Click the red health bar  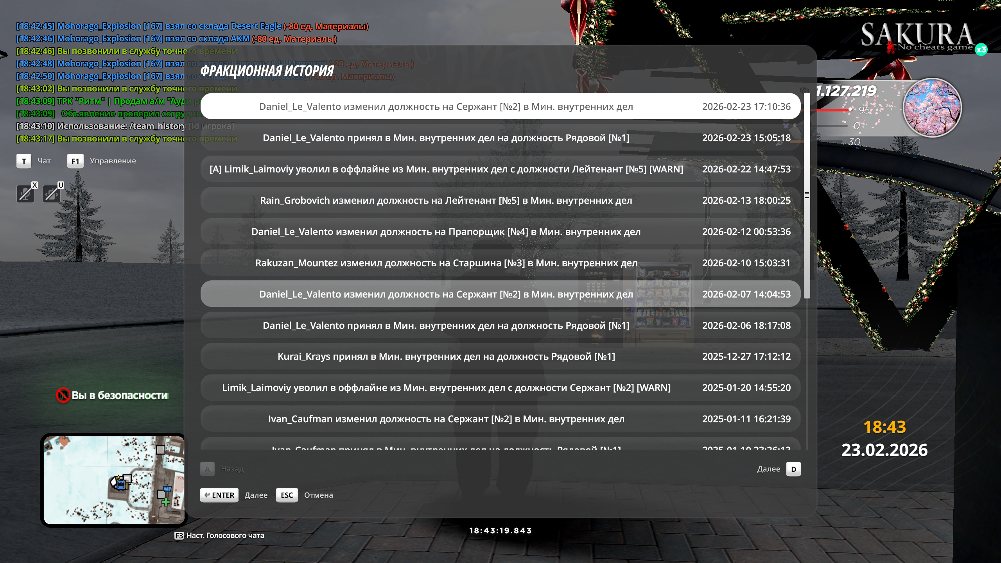pos(833,110)
